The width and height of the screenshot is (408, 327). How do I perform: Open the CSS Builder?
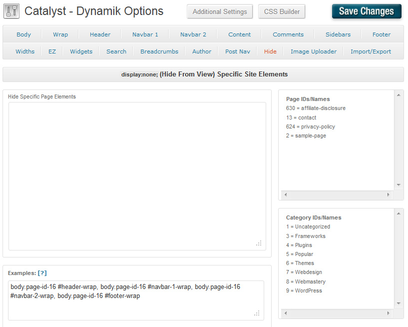[282, 11]
